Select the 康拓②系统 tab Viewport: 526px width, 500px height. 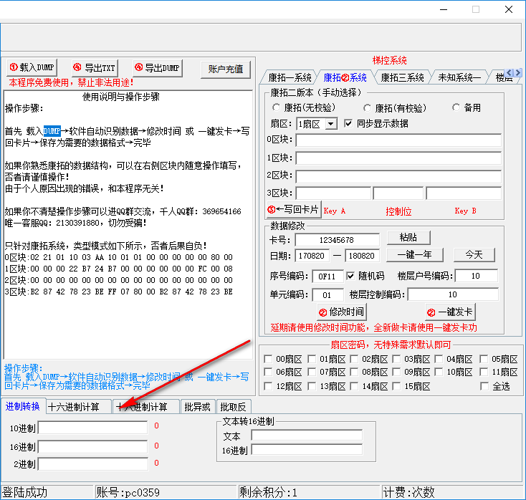click(345, 77)
